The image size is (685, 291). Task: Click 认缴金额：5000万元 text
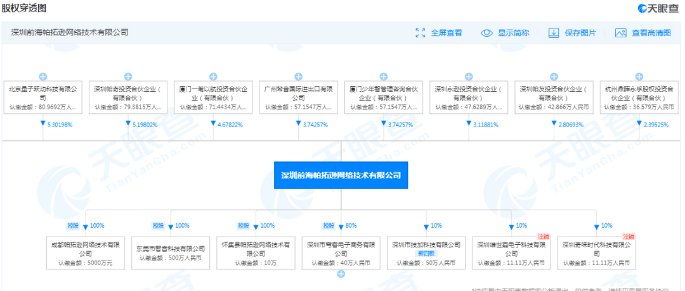86,263
